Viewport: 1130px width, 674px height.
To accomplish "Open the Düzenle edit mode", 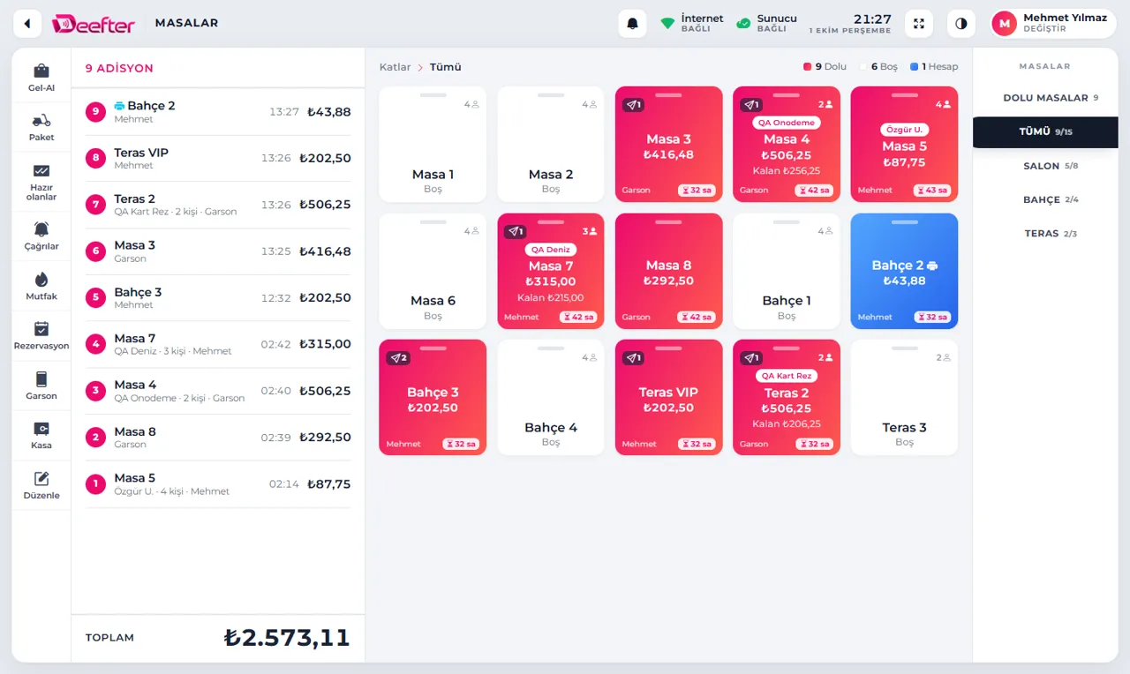I will 41,485.
